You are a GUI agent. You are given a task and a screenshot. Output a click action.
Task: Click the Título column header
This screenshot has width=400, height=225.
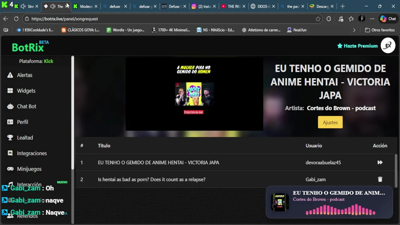pyautogui.click(x=104, y=146)
